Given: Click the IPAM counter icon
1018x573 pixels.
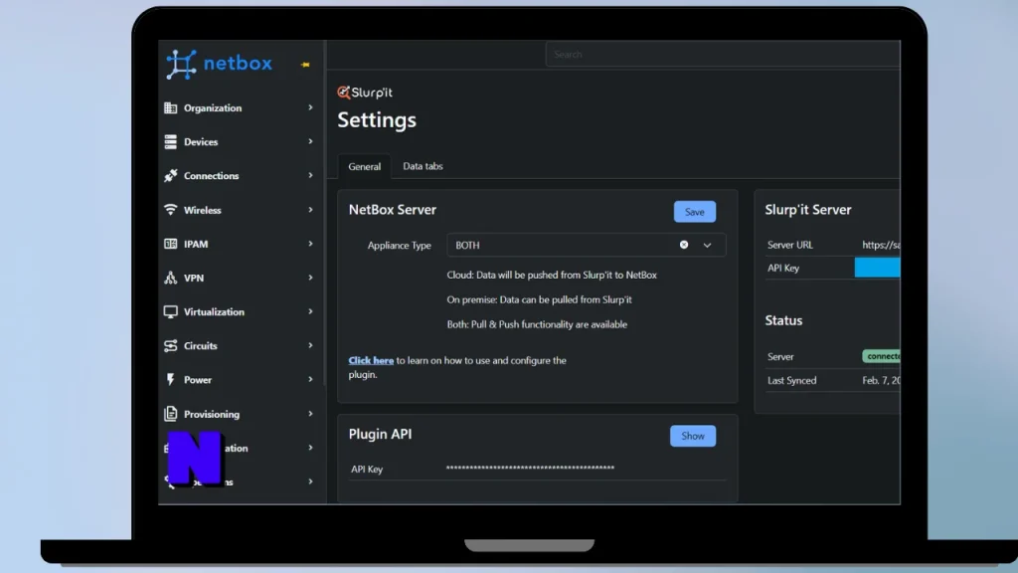Looking at the screenshot, I should click(x=170, y=244).
